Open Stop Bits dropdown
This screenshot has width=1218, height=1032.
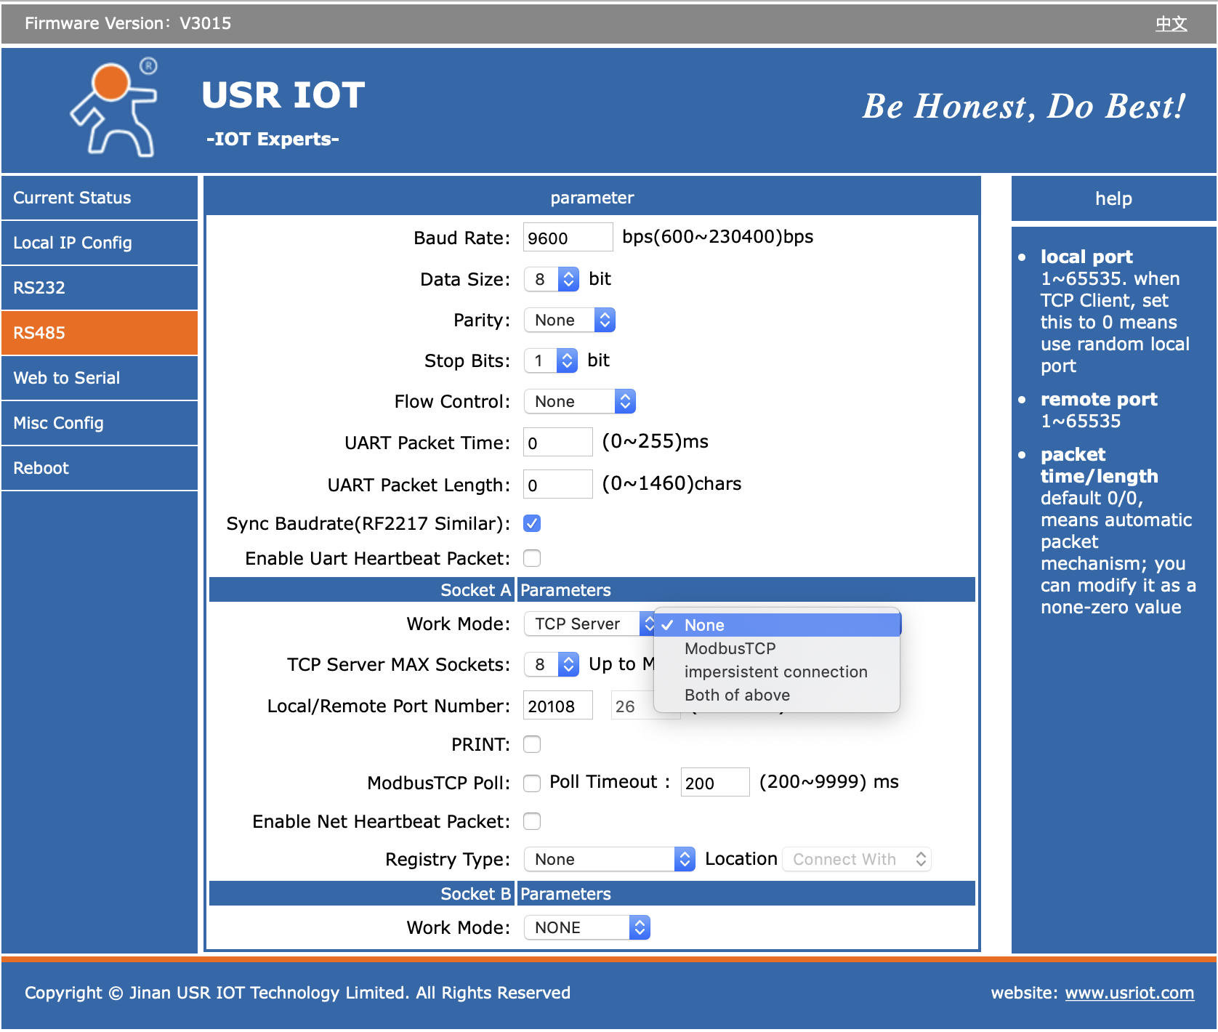[x=551, y=360]
